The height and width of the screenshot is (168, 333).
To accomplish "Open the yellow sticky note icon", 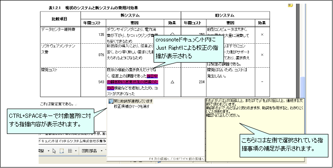I will (290, 6).
